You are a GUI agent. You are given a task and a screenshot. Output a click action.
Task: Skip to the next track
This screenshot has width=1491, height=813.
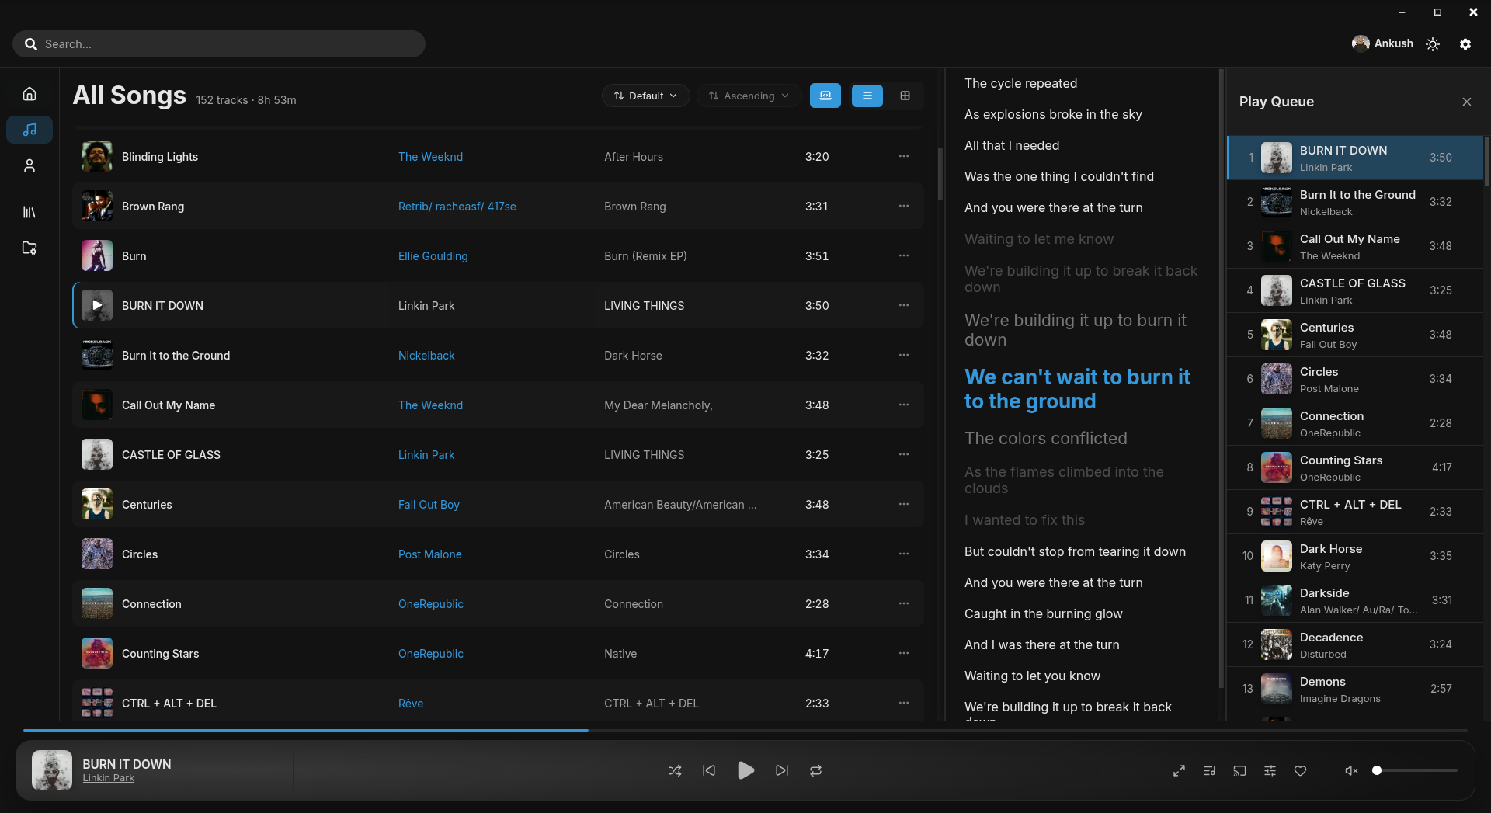click(782, 770)
